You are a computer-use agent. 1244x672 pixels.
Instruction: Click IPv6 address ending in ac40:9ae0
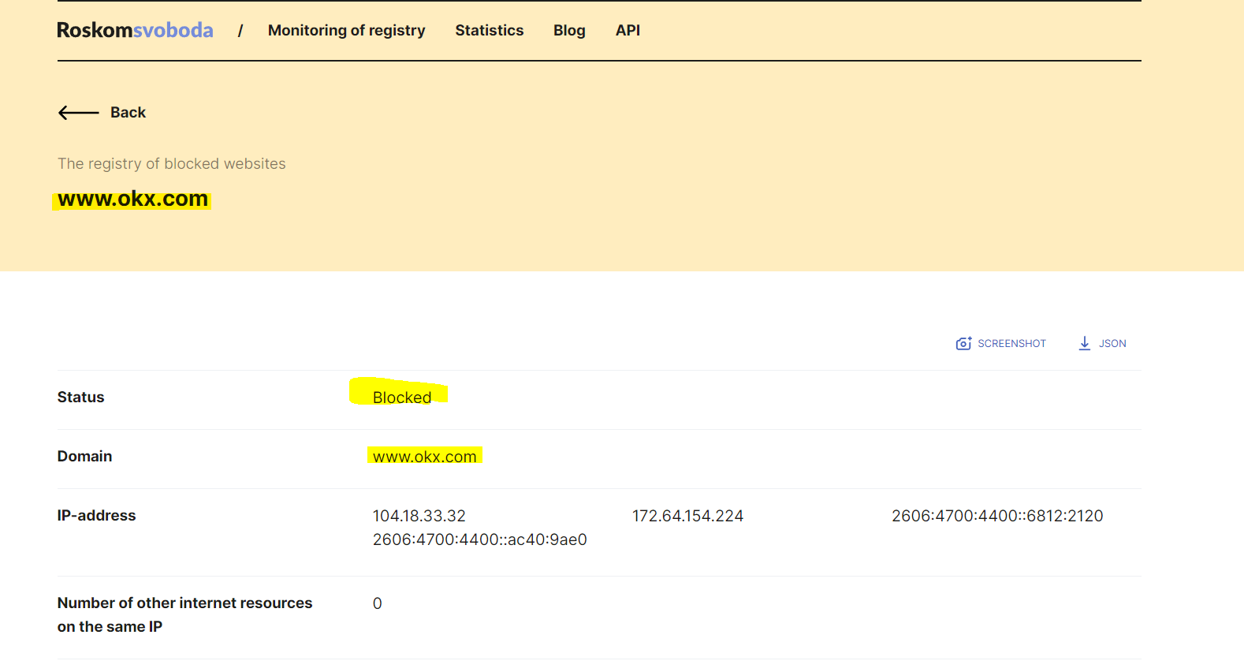pyautogui.click(x=479, y=539)
